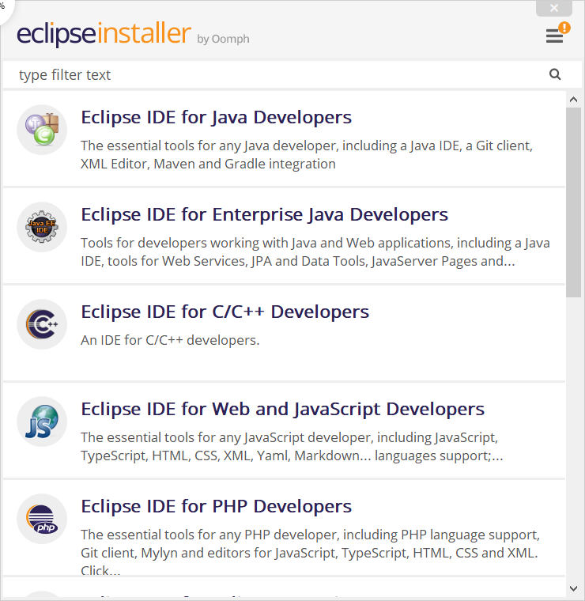585x601 pixels.
Task: Open Eclipse IDE for C/C++ Developers
Action: click(225, 312)
